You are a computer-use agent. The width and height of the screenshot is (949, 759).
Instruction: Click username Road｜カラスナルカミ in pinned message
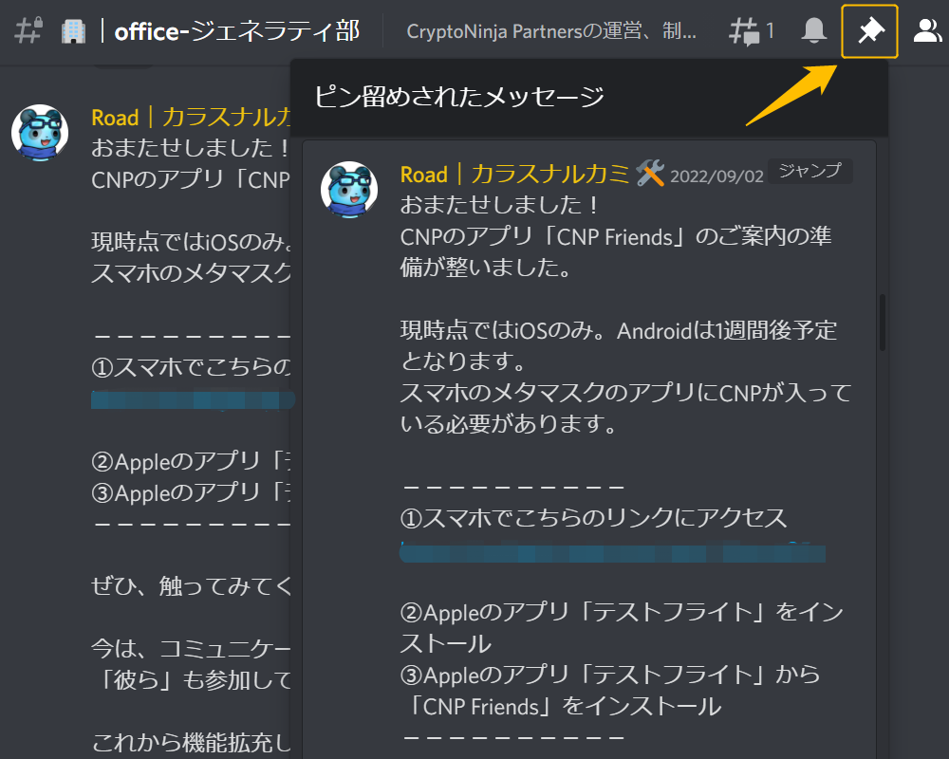514,175
